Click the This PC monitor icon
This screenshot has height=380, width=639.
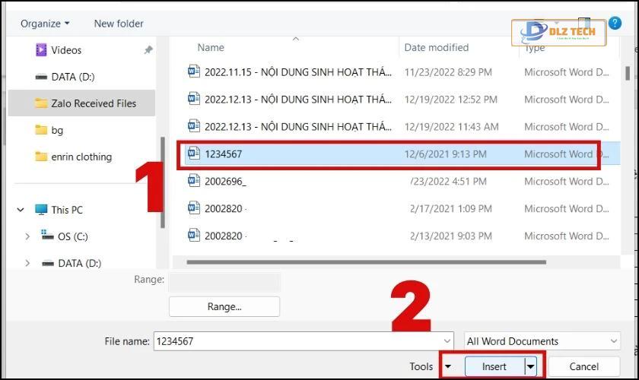pos(41,209)
